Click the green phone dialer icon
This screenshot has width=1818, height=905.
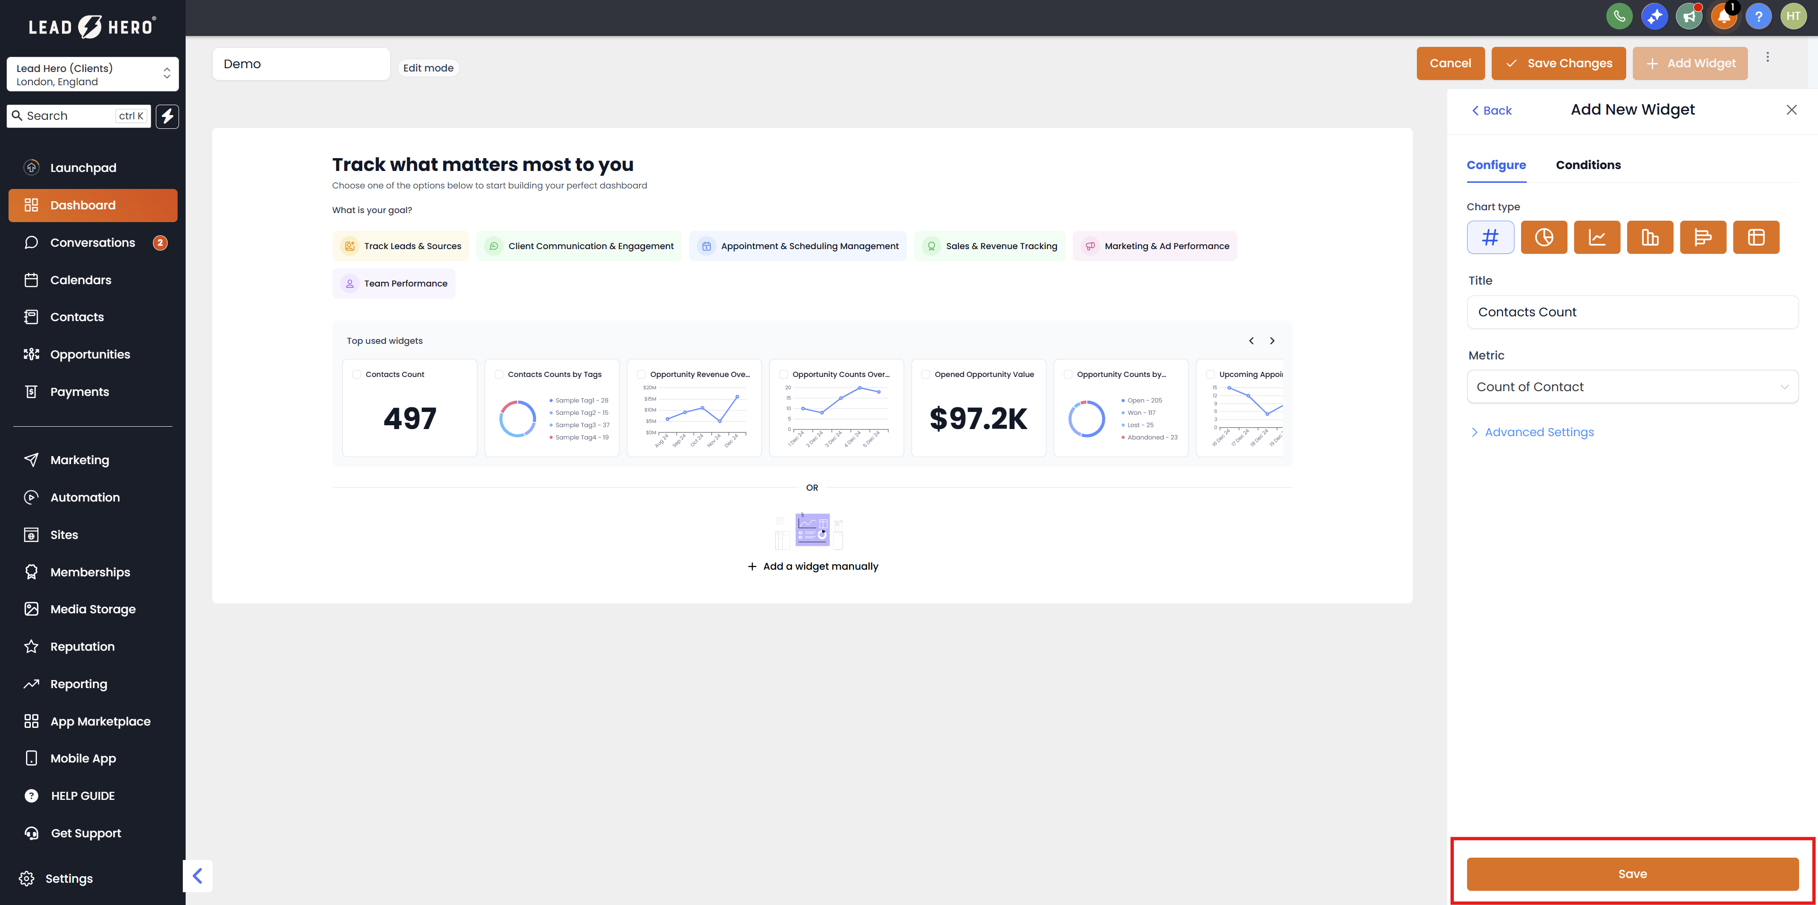pos(1619,16)
